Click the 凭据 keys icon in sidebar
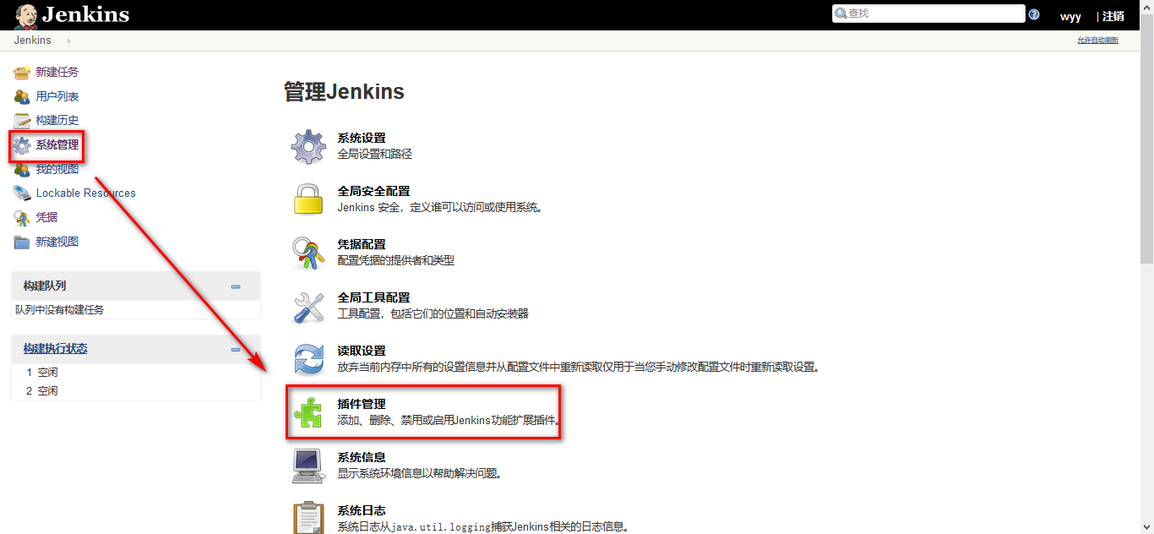1154x534 pixels. point(22,217)
